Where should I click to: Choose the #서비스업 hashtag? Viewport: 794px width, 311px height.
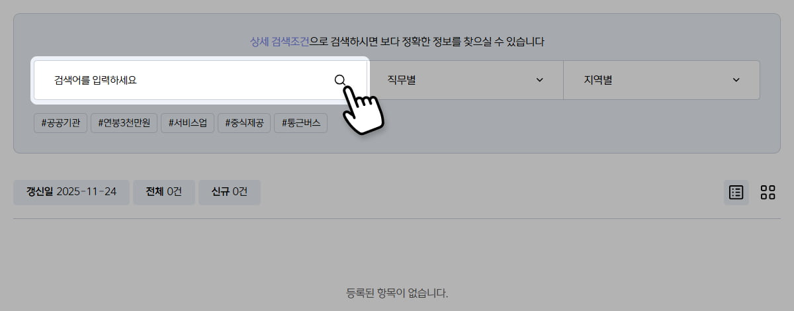(188, 123)
